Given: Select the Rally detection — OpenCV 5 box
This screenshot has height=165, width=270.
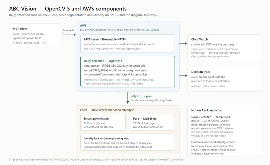Looking at the screenshot, I should point(128,71).
